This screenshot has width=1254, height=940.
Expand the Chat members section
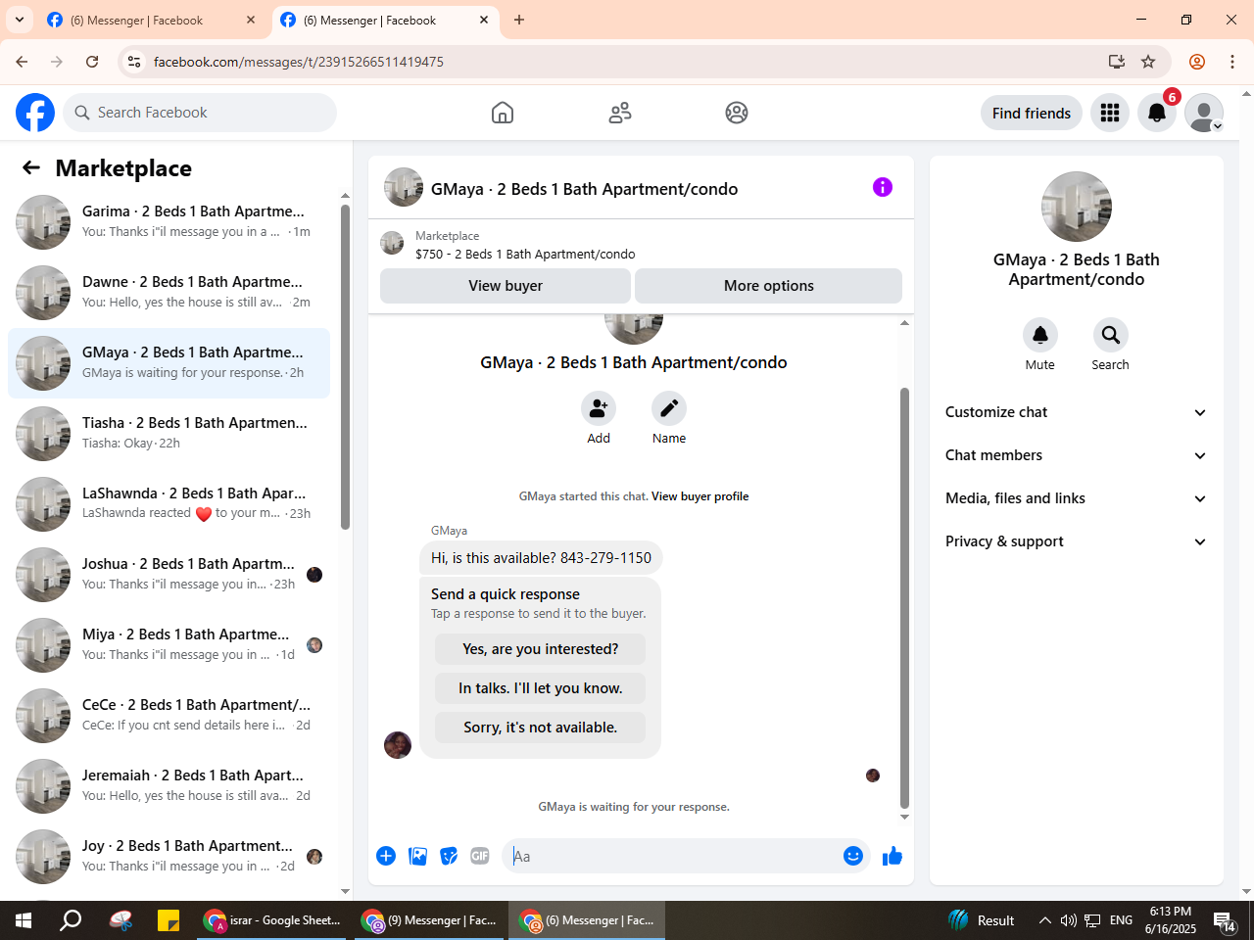tap(1076, 455)
